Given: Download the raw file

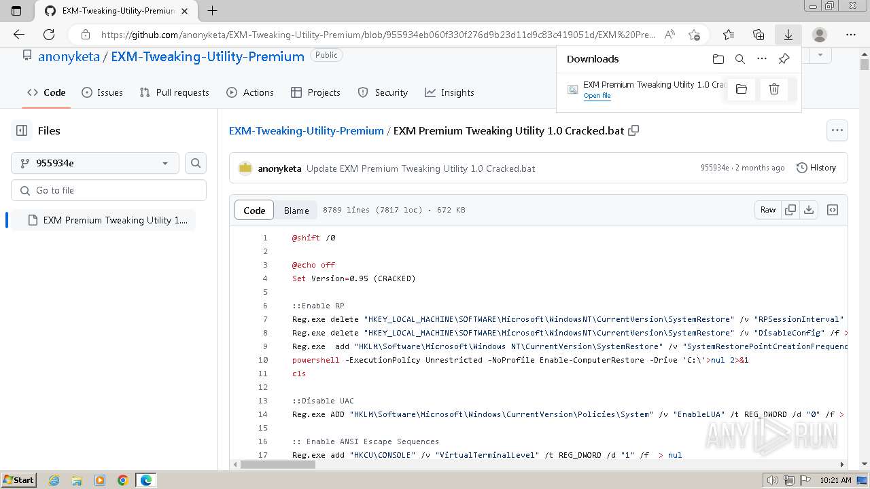Looking at the screenshot, I should [809, 210].
